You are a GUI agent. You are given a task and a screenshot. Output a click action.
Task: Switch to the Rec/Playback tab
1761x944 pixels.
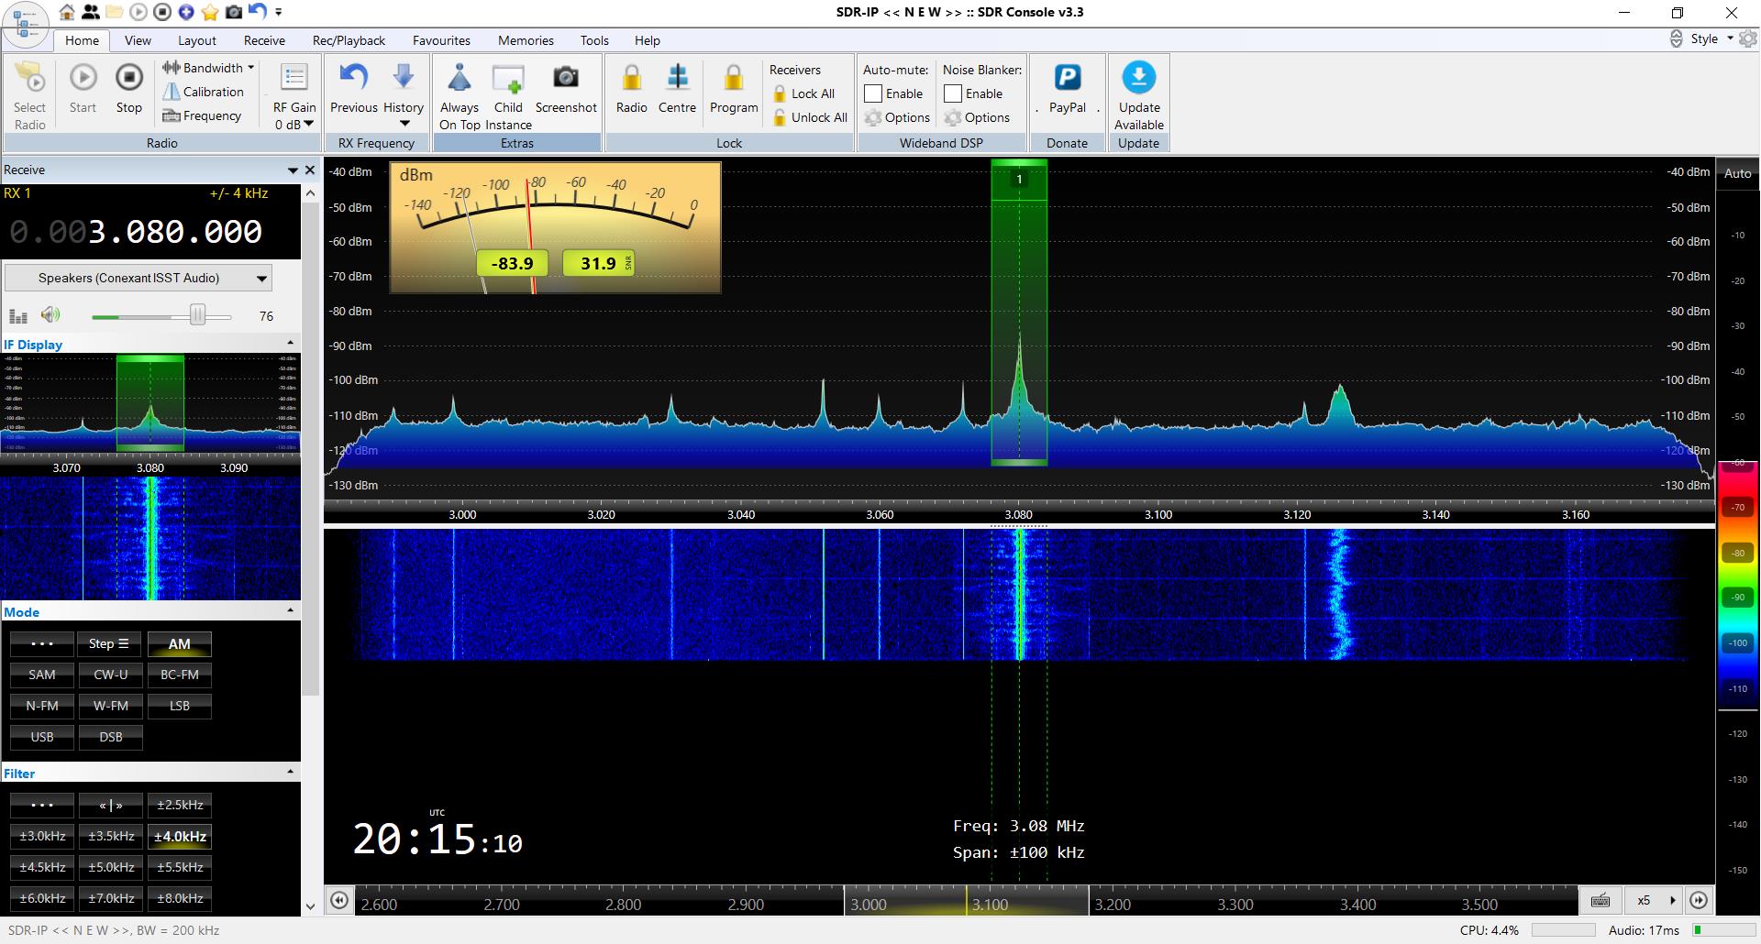349,40
